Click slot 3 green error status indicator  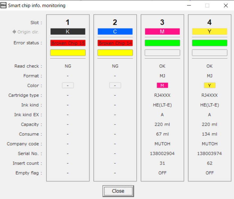(162, 43)
